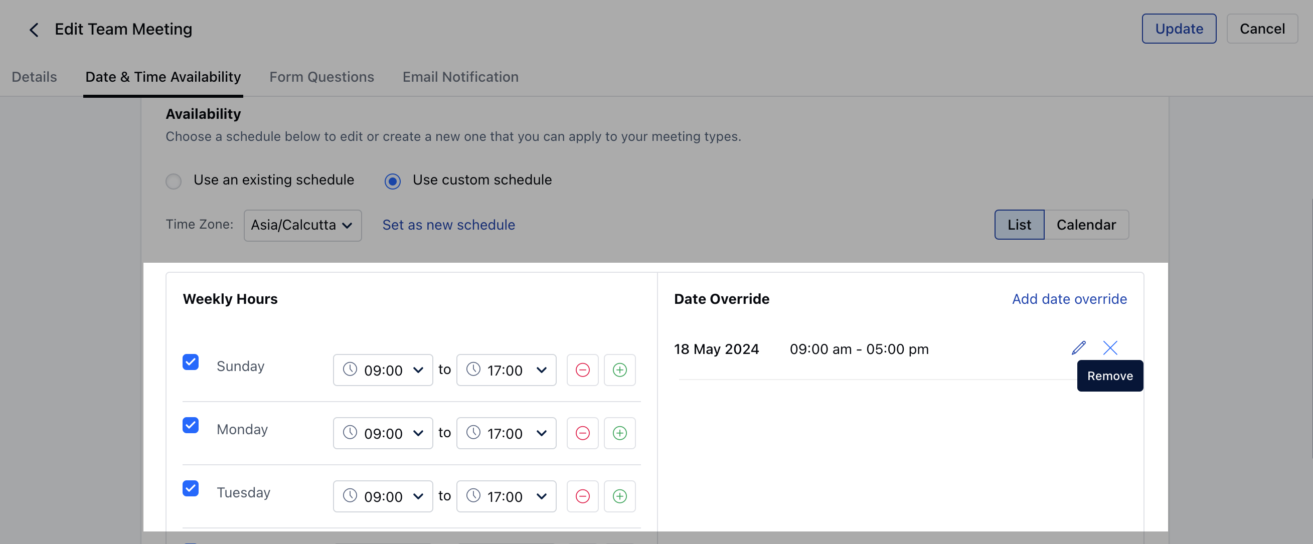Add a Tuesday time slot with the plus icon
The width and height of the screenshot is (1313, 544).
point(619,496)
